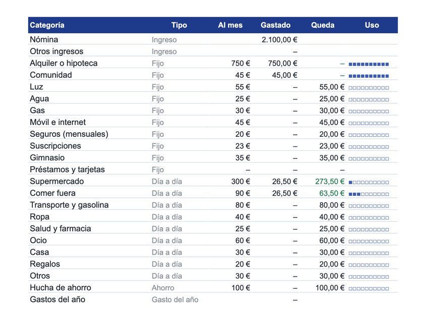Select the Supermercado 273,50 € remaining cell
This screenshot has height=318, width=424.
tap(330, 181)
